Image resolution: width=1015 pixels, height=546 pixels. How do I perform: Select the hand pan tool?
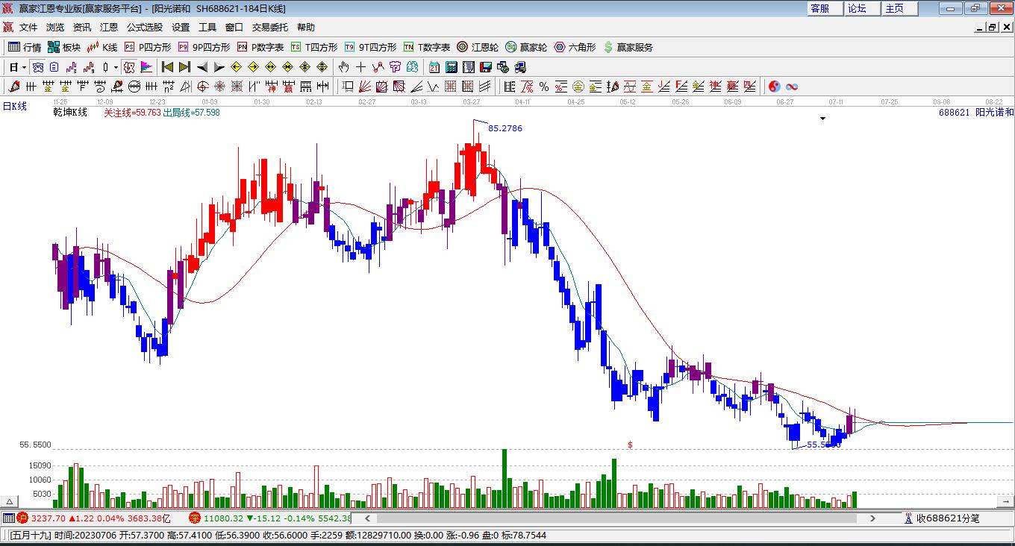[x=344, y=67]
